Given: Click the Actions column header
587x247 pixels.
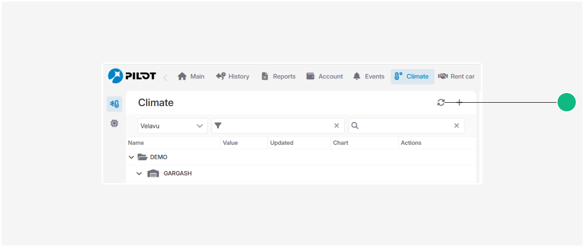Looking at the screenshot, I should [x=411, y=143].
